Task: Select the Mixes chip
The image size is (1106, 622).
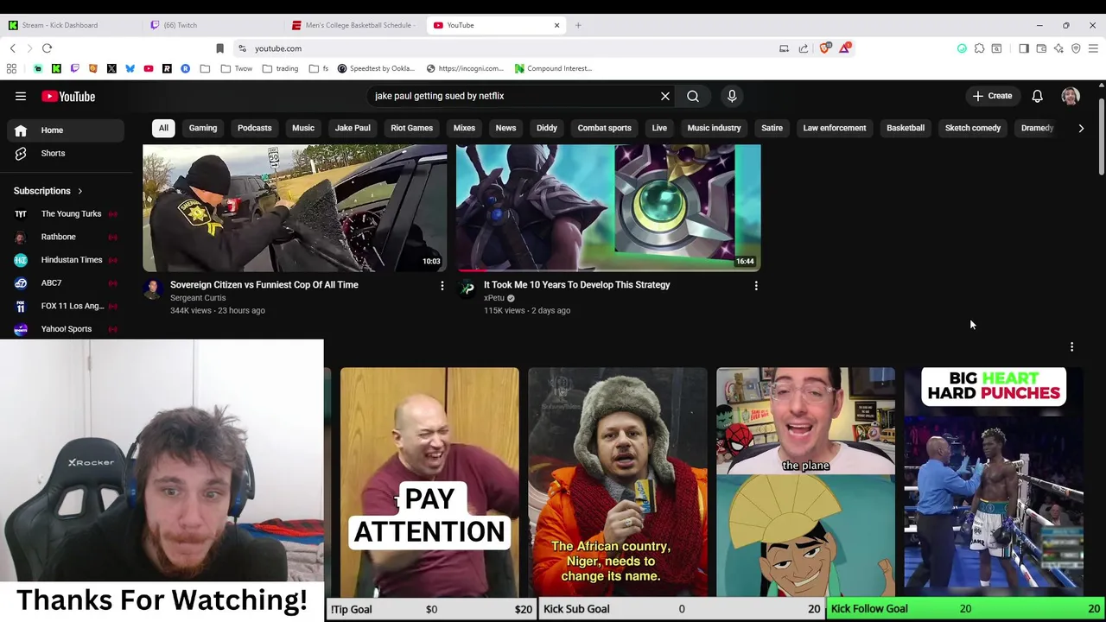Action: [x=464, y=128]
